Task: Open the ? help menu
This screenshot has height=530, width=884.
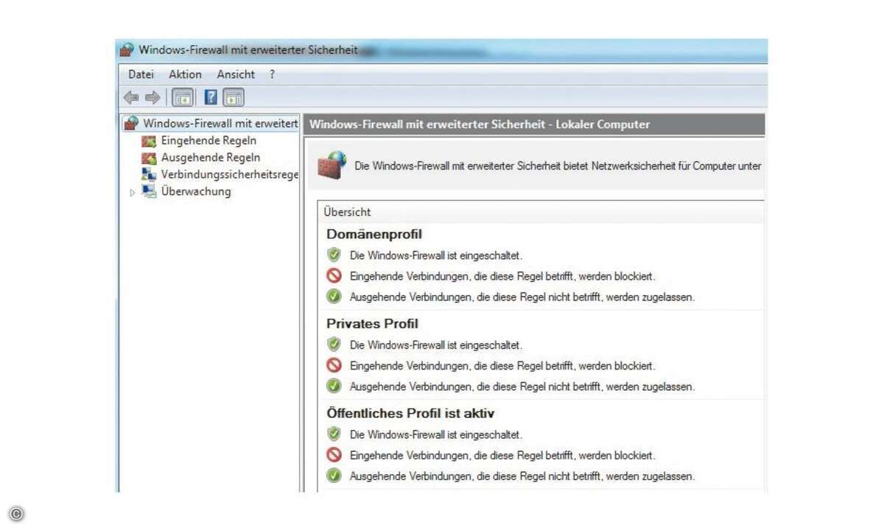Action: click(x=272, y=74)
